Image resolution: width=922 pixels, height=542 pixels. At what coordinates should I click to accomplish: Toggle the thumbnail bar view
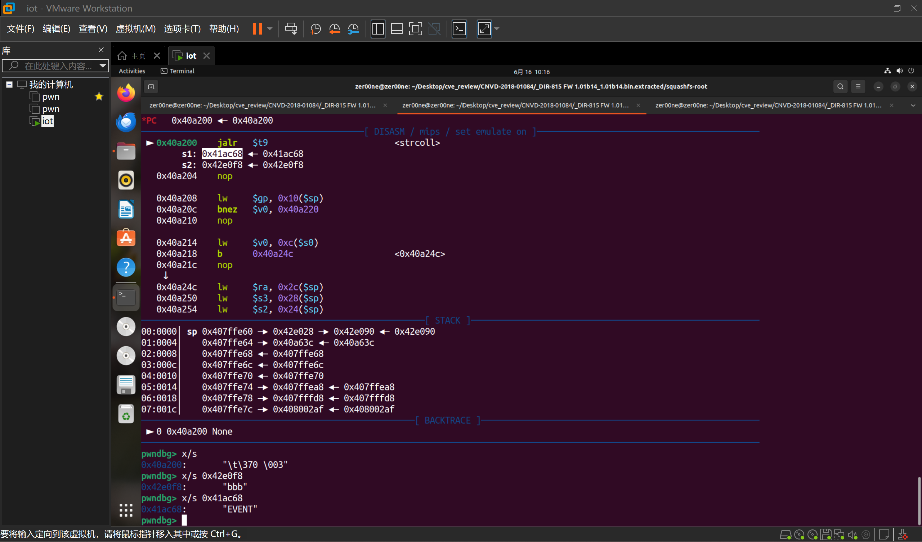click(397, 28)
